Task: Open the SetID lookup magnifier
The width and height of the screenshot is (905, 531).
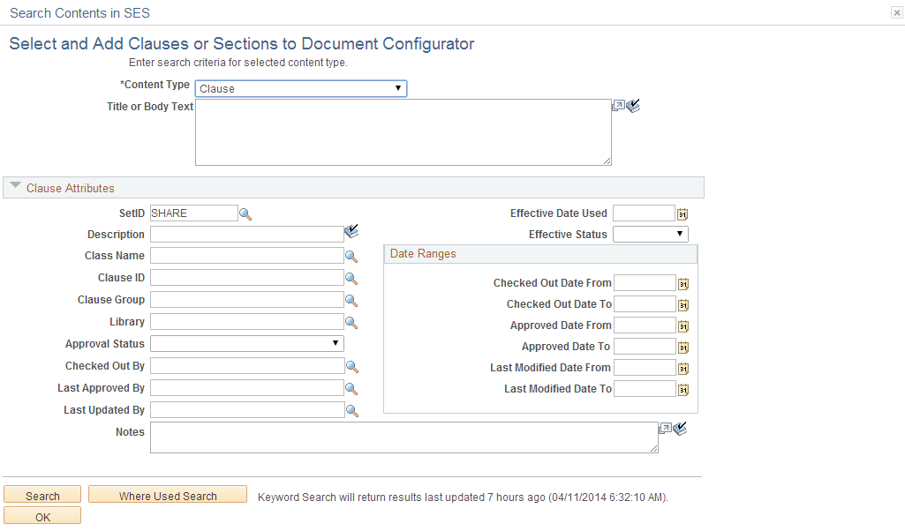Action: pyautogui.click(x=245, y=213)
